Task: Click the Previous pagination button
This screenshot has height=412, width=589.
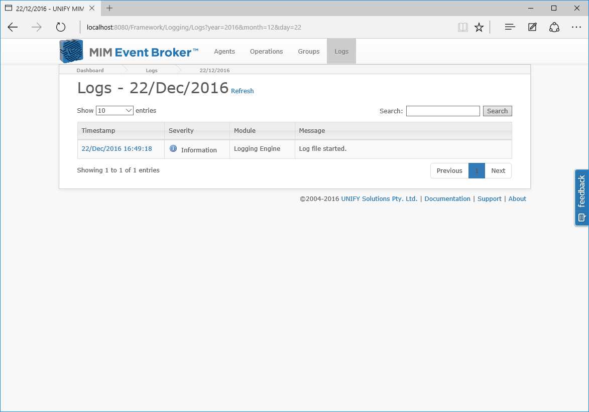Action: pyautogui.click(x=449, y=170)
